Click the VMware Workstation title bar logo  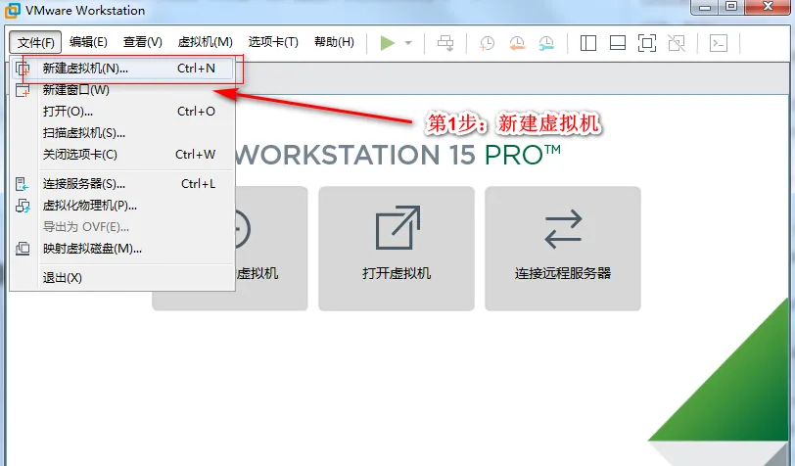click(x=13, y=10)
